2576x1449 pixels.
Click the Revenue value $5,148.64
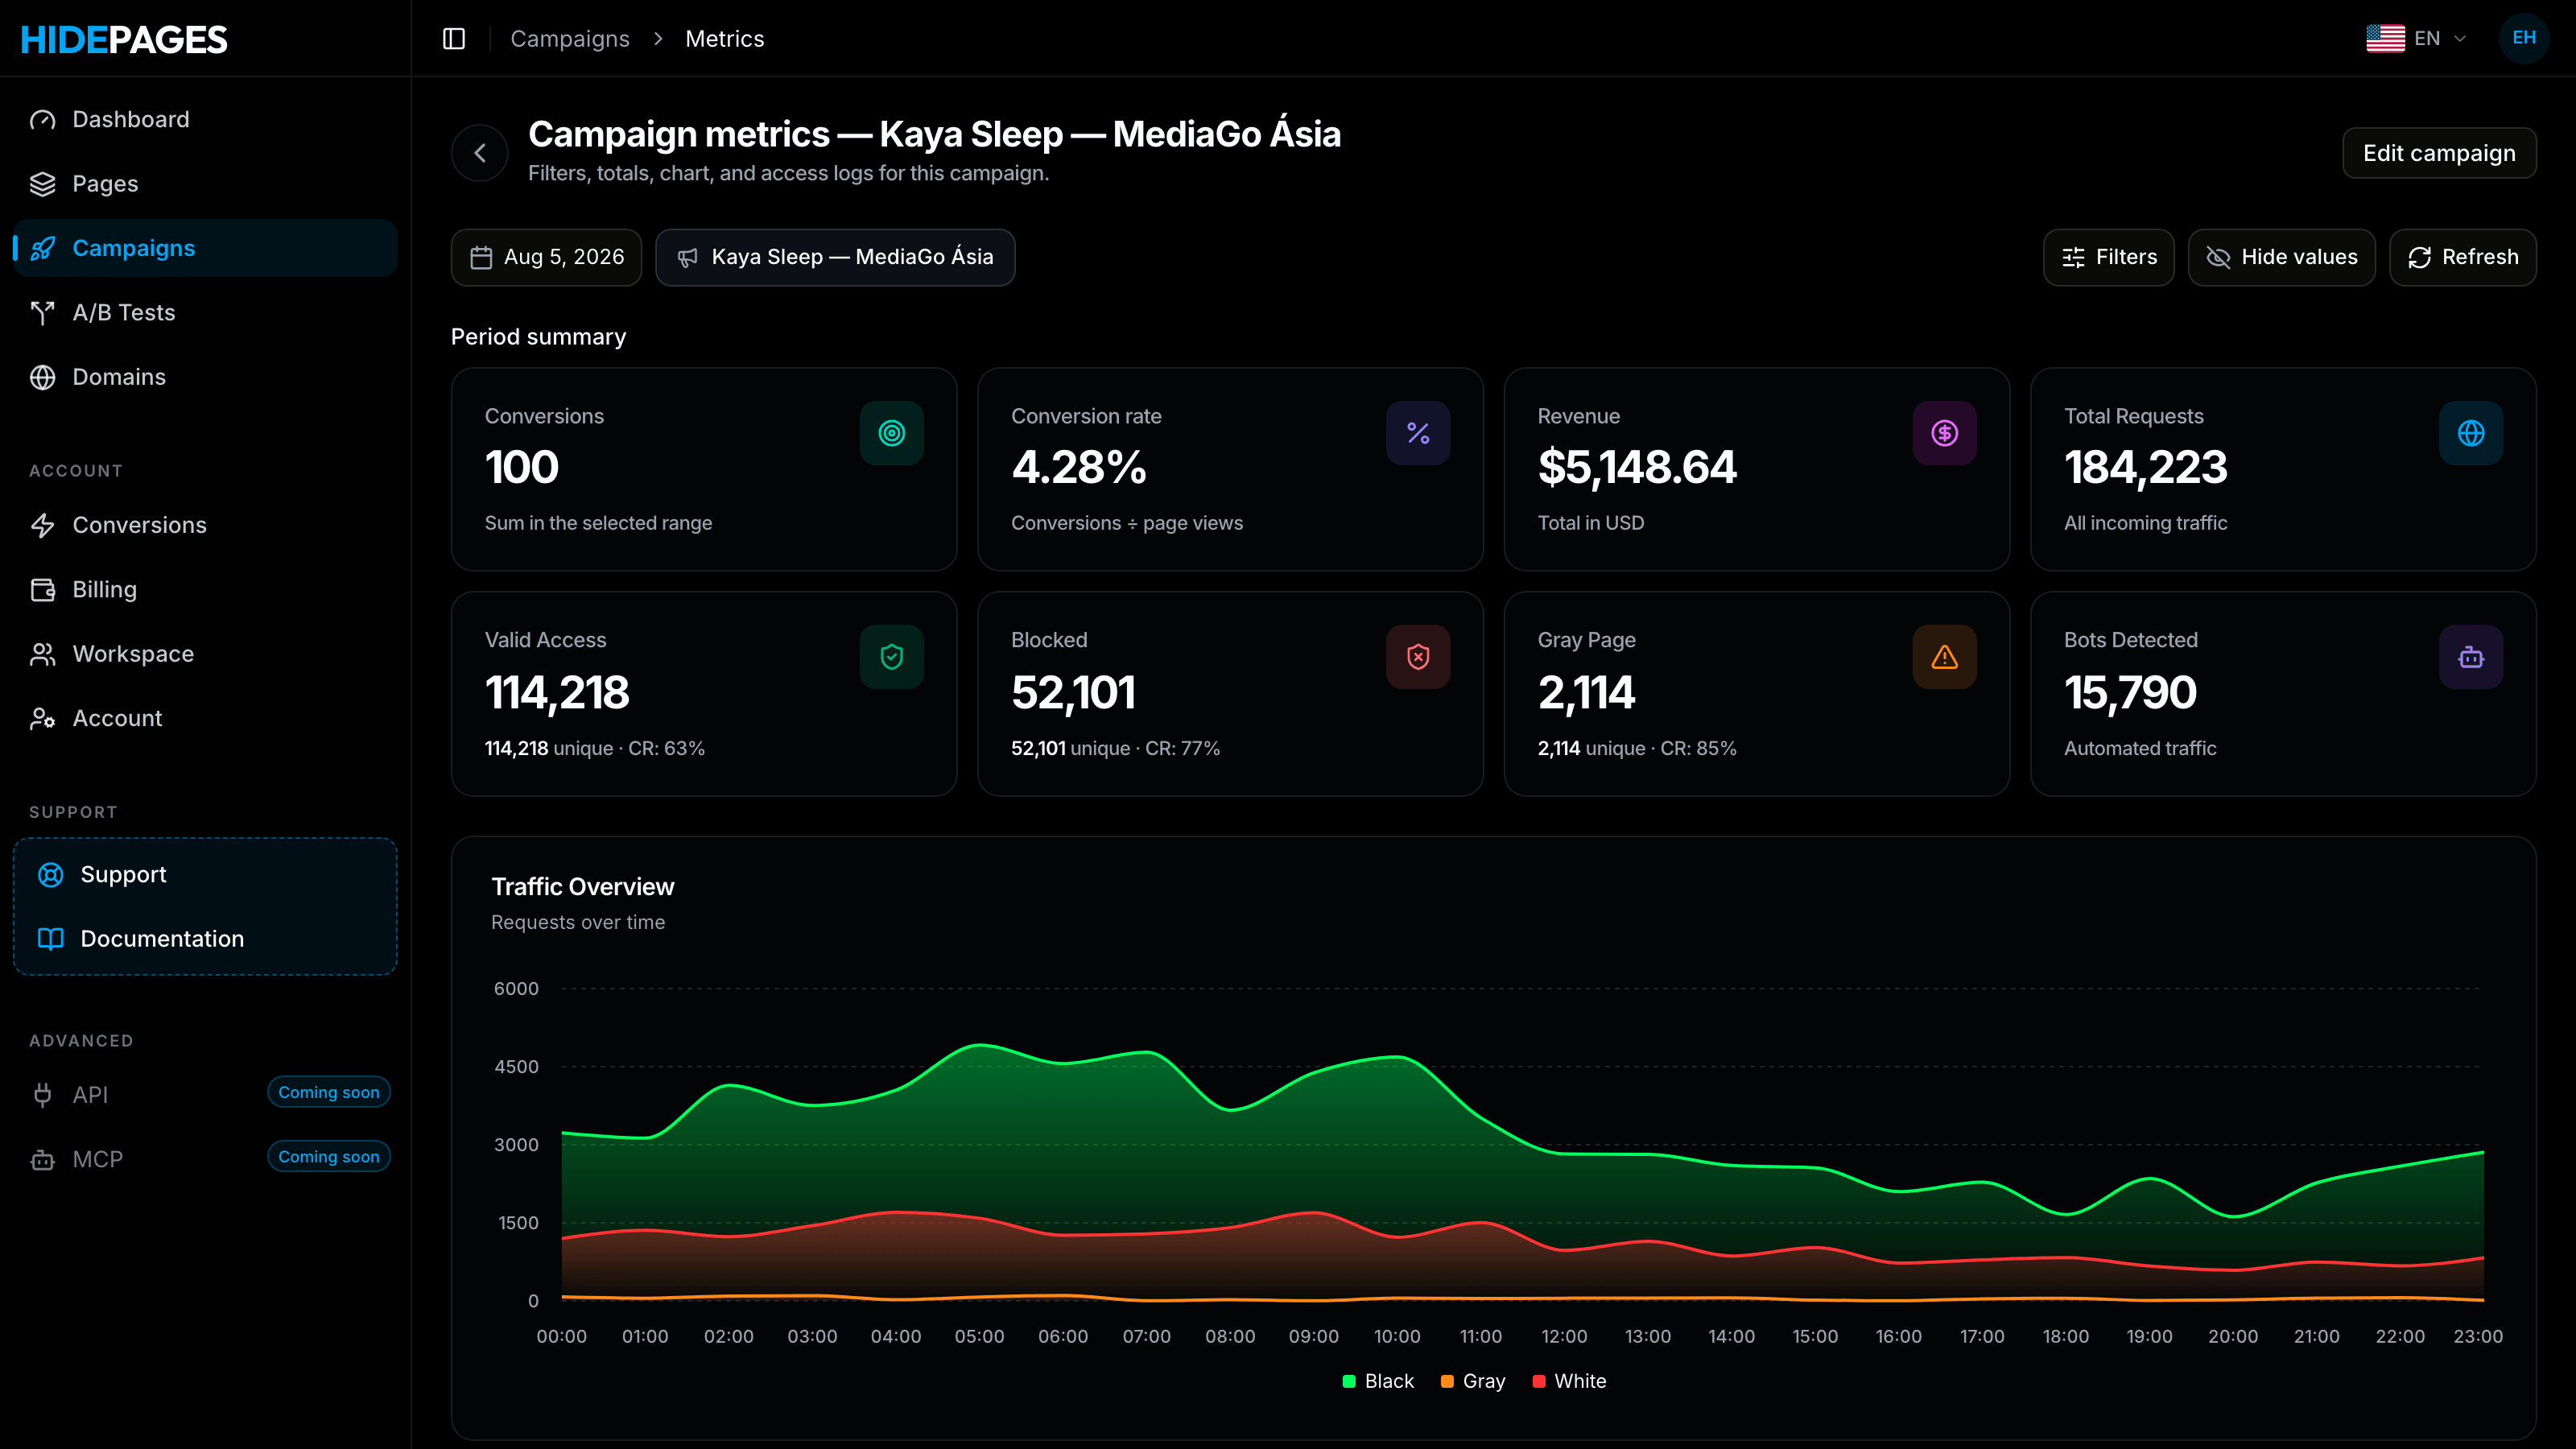click(x=1637, y=468)
